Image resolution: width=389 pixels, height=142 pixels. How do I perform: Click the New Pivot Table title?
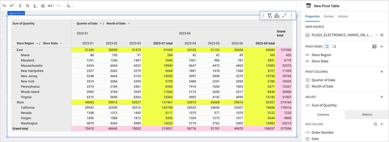[327, 6]
